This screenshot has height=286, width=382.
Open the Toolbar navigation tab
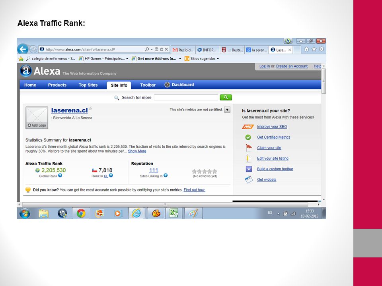pos(148,85)
